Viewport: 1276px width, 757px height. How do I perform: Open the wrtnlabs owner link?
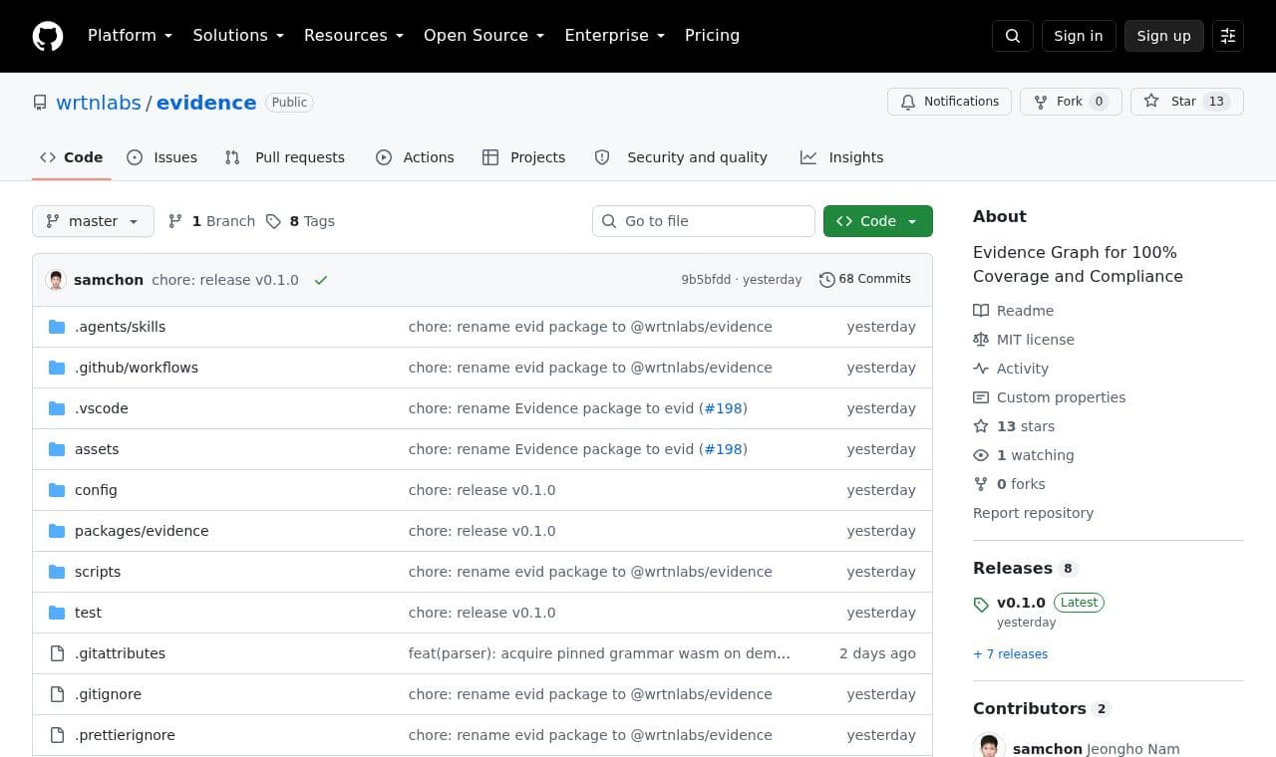99,103
